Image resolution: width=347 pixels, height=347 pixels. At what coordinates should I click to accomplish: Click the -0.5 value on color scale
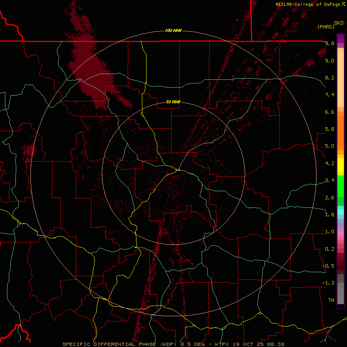pos(328,266)
